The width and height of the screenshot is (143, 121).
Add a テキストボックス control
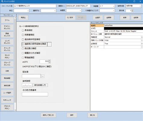tap(7, 27)
